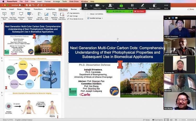Screen dimensions: 196x121
Task: Toggle Notes pane in status bar
Action: click(x=146, y=120)
